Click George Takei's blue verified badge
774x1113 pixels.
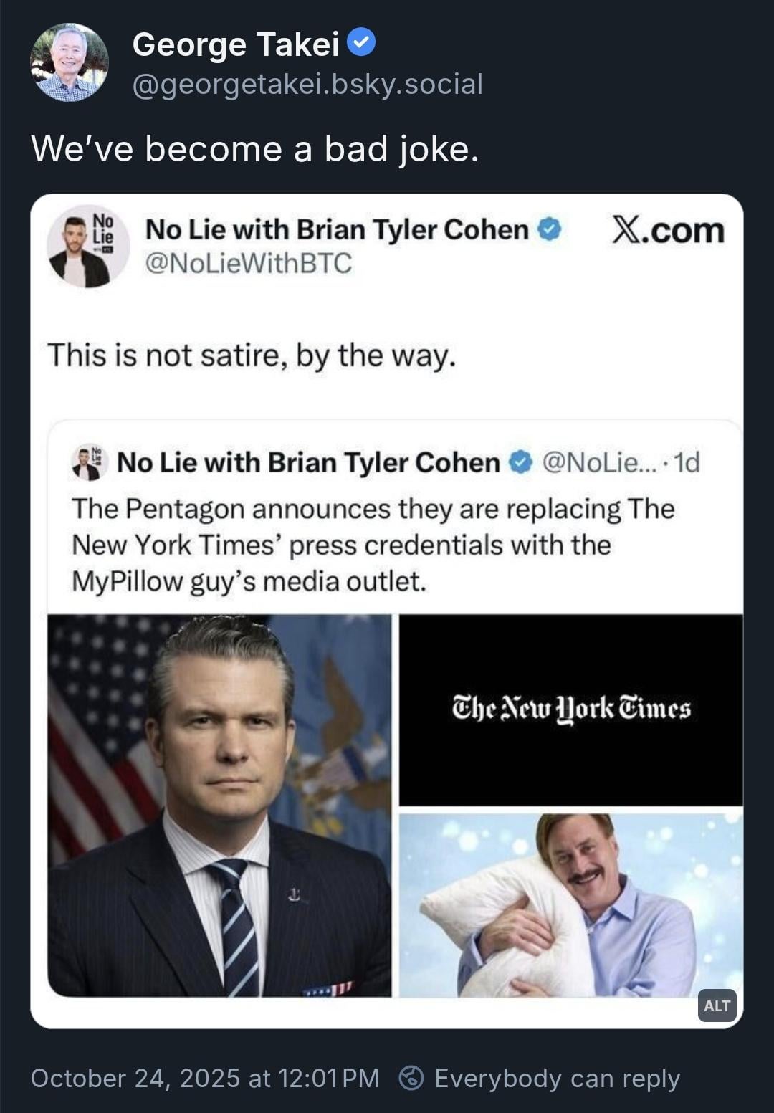[361, 43]
